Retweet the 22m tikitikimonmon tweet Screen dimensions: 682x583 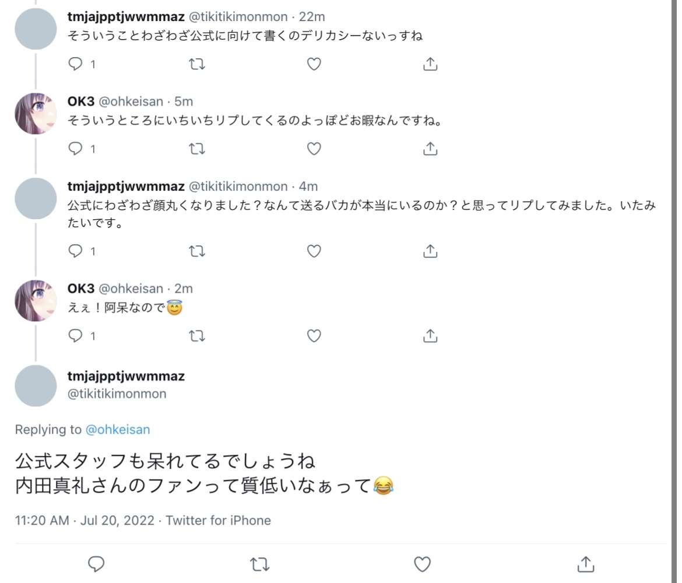click(x=198, y=64)
